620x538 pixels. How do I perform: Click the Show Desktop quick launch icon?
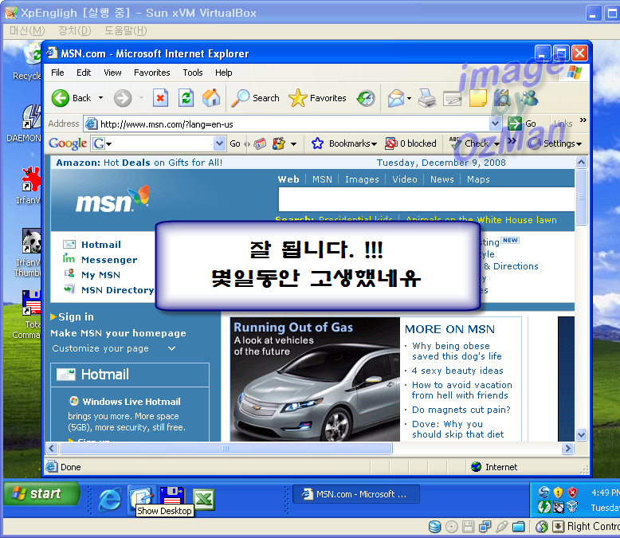point(141,497)
